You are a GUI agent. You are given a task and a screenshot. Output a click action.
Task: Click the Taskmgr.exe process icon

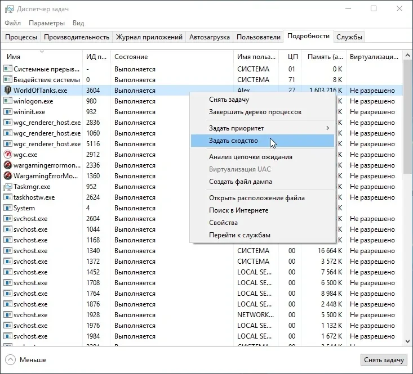pyautogui.click(x=8, y=187)
